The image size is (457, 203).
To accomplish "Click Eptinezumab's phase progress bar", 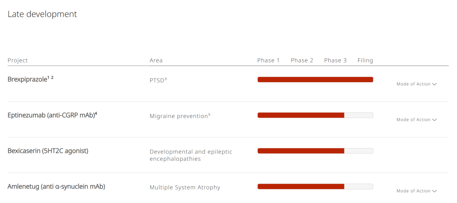I will (x=315, y=115).
